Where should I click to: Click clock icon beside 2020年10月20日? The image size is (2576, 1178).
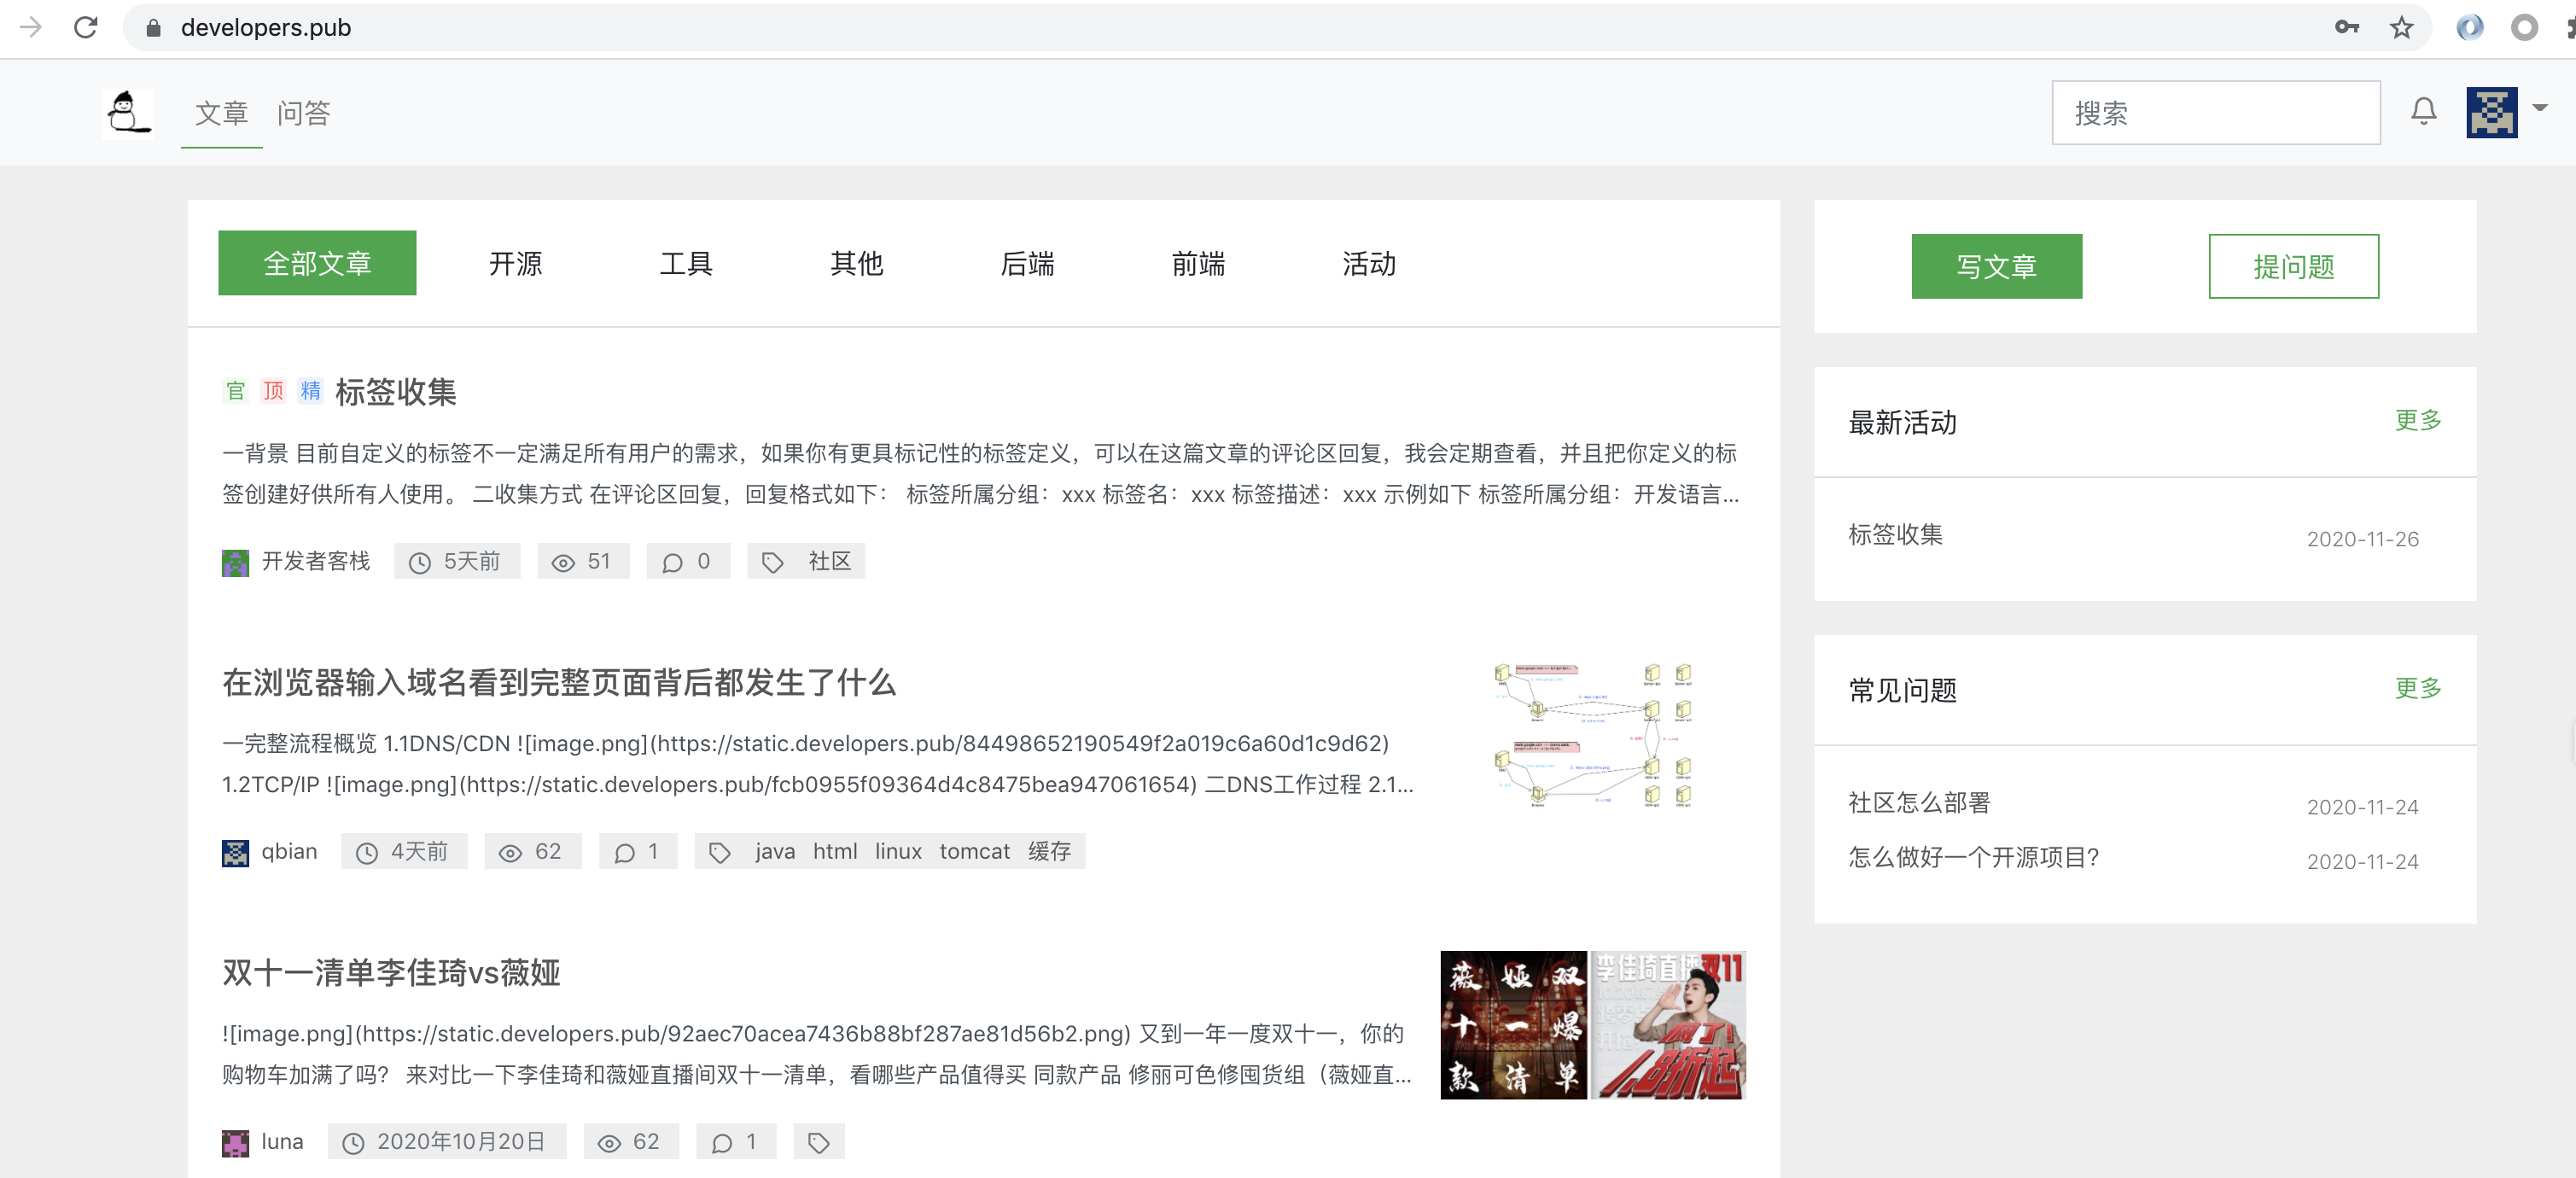pos(353,1143)
